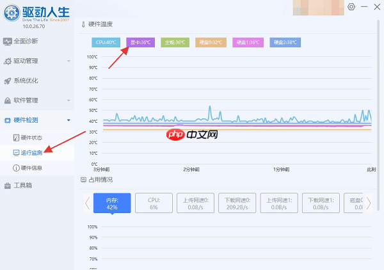The width and height of the screenshot is (384, 270).
Task: Toggle the 主板:36℃ temperature series
Action: (175, 42)
